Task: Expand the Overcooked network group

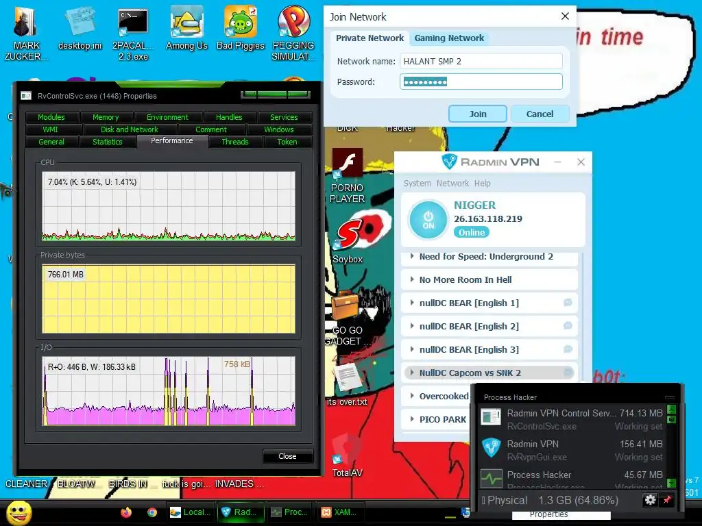Action: (412, 396)
